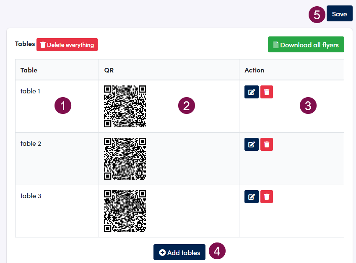The image size is (356, 263).
Task: Delete table 1 using trash icon
Action: 267,92
